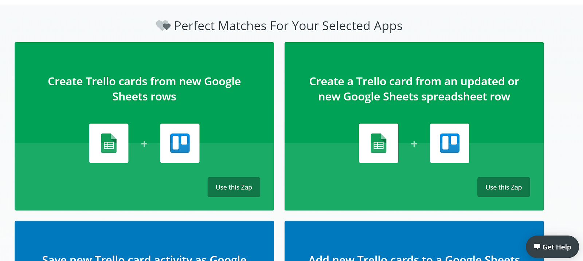583x261 pixels.
Task: Click Trello icon in updated spreadsheet row card
Action: click(x=450, y=143)
